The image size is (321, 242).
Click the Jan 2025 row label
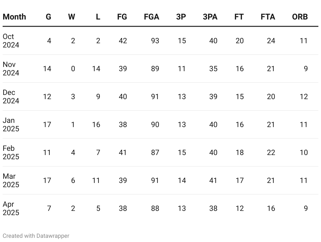pyautogui.click(x=11, y=124)
